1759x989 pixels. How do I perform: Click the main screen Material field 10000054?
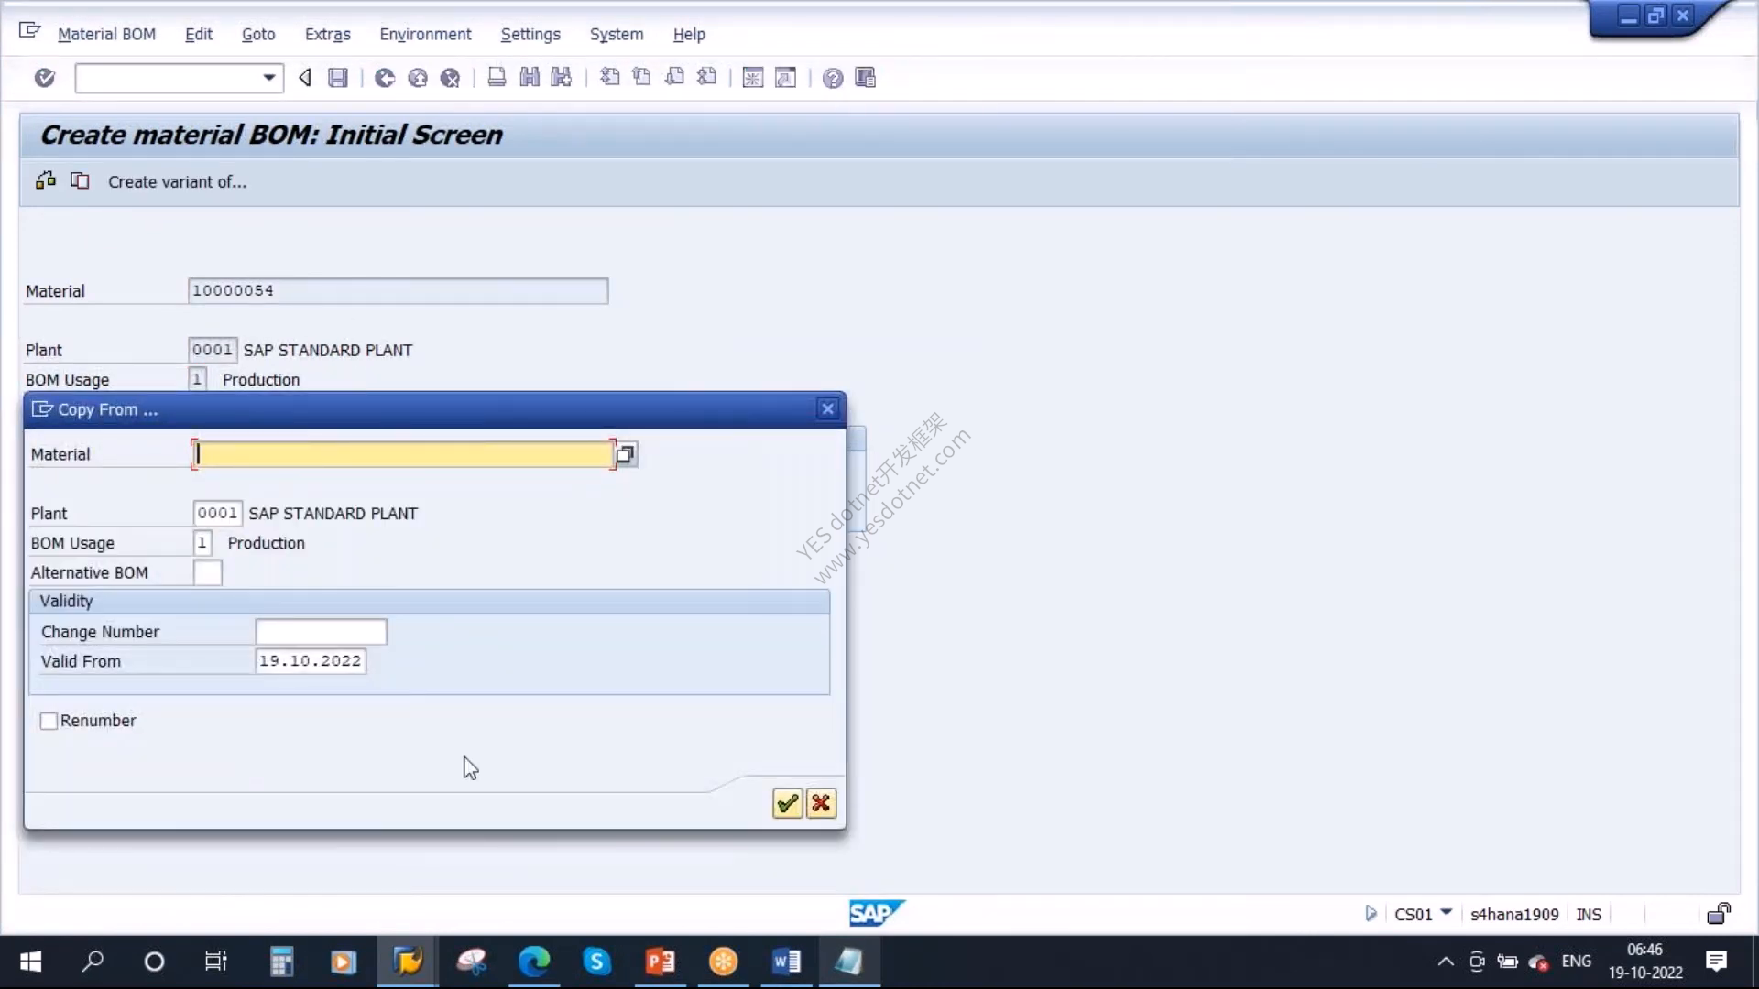[398, 291]
